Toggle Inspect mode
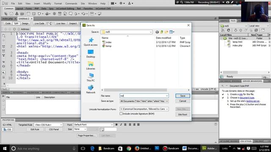The image size is (271, 152). click(x=73, y=24)
